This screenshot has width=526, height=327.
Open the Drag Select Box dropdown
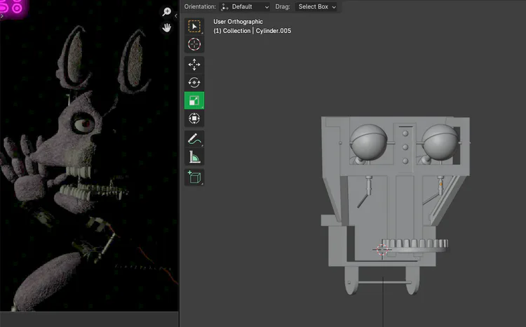click(316, 7)
